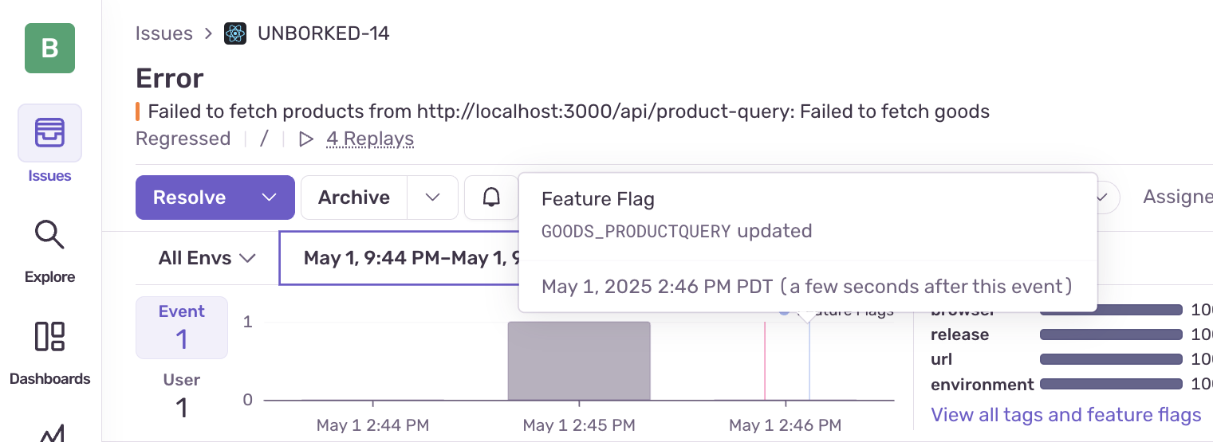Open the Dashboards sidebar icon
The image size is (1213, 442).
pyautogui.click(x=49, y=337)
